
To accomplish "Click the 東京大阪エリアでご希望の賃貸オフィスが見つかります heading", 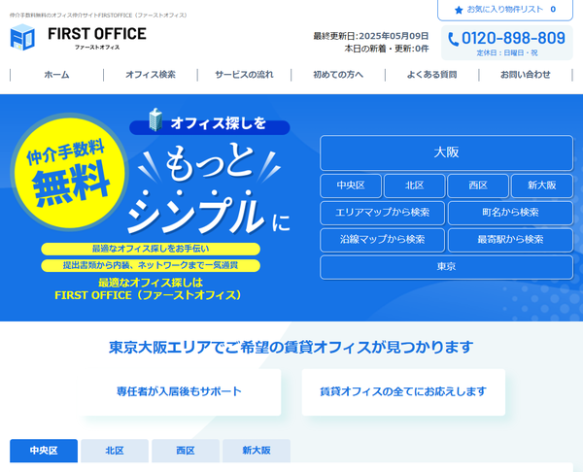I will click(x=291, y=348).
